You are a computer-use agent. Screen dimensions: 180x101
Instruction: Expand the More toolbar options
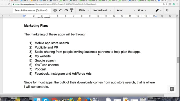click(x=142, y=10)
